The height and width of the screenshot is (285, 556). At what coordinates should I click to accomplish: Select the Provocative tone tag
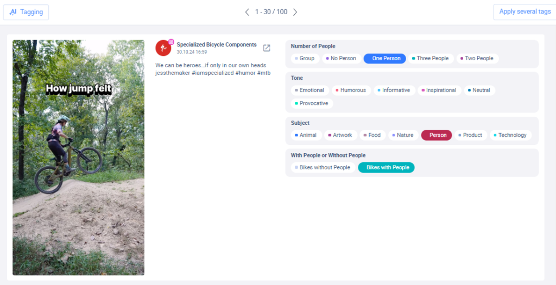coord(312,103)
